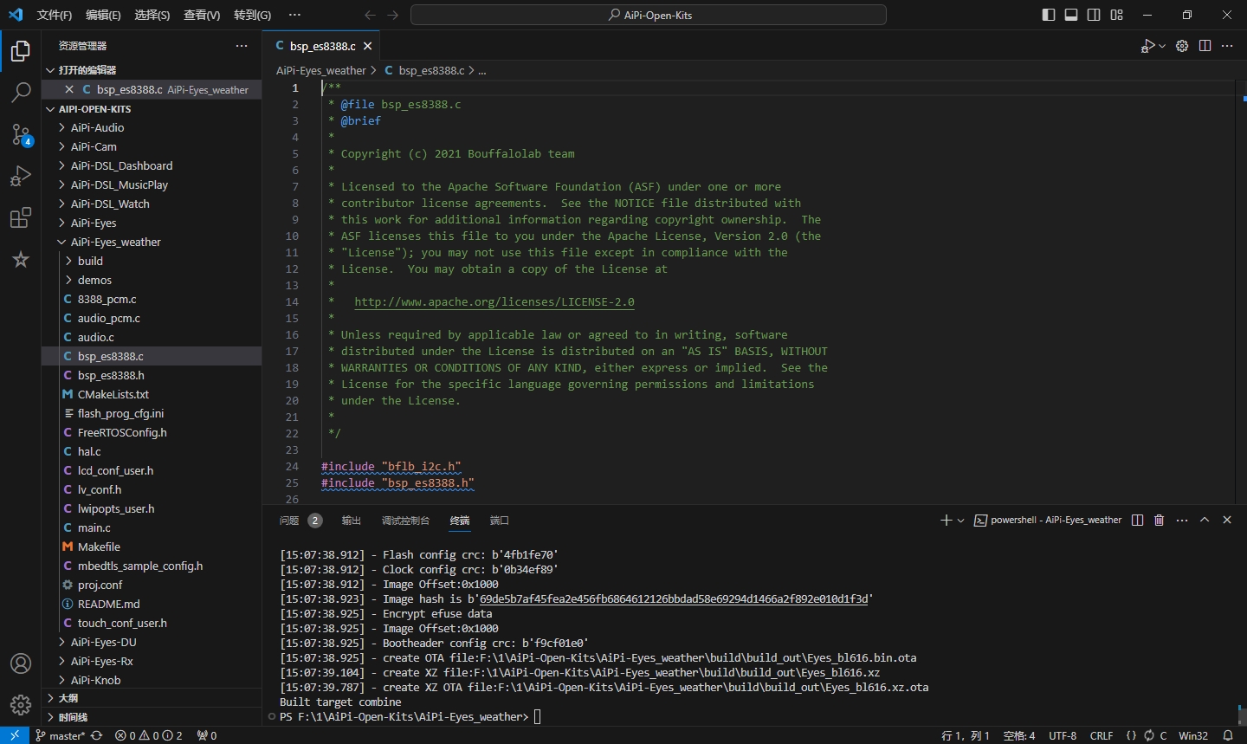Image resolution: width=1247 pixels, height=744 pixels.
Task: Collapse the Open Editors section
Action: click(x=152, y=70)
